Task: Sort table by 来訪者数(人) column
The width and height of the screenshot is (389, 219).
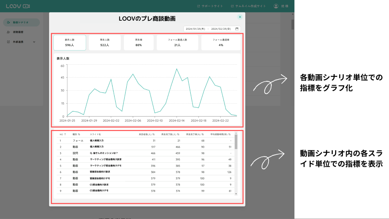Action: (x=147, y=134)
